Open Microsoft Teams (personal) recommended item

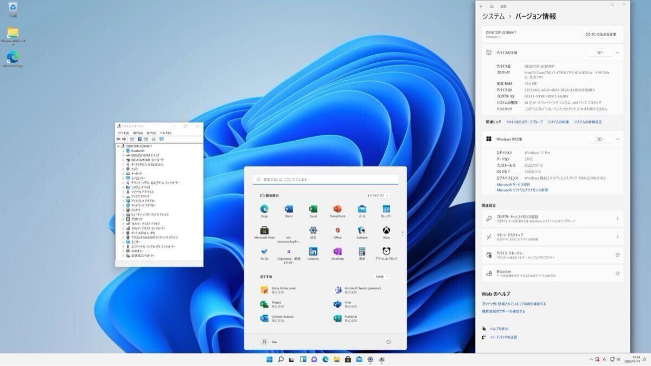pos(358,290)
